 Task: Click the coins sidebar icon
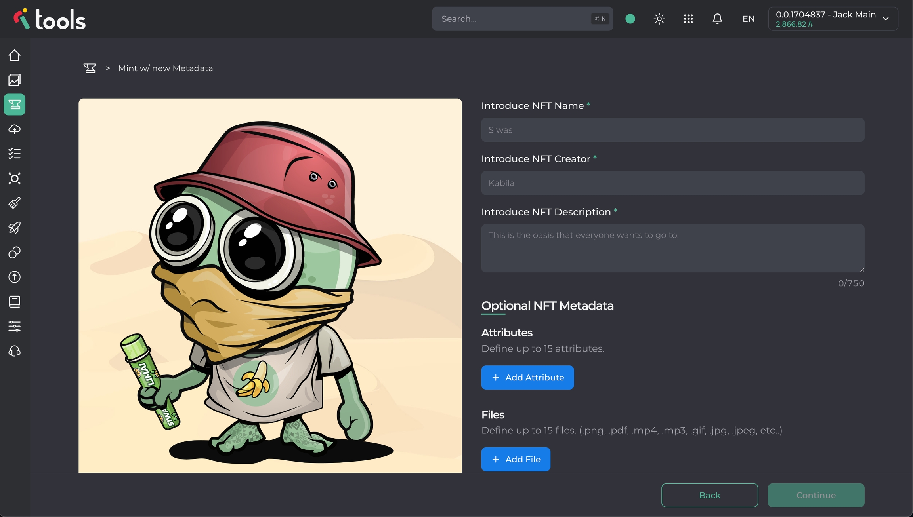pyautogui.click(x=15, y=253)
